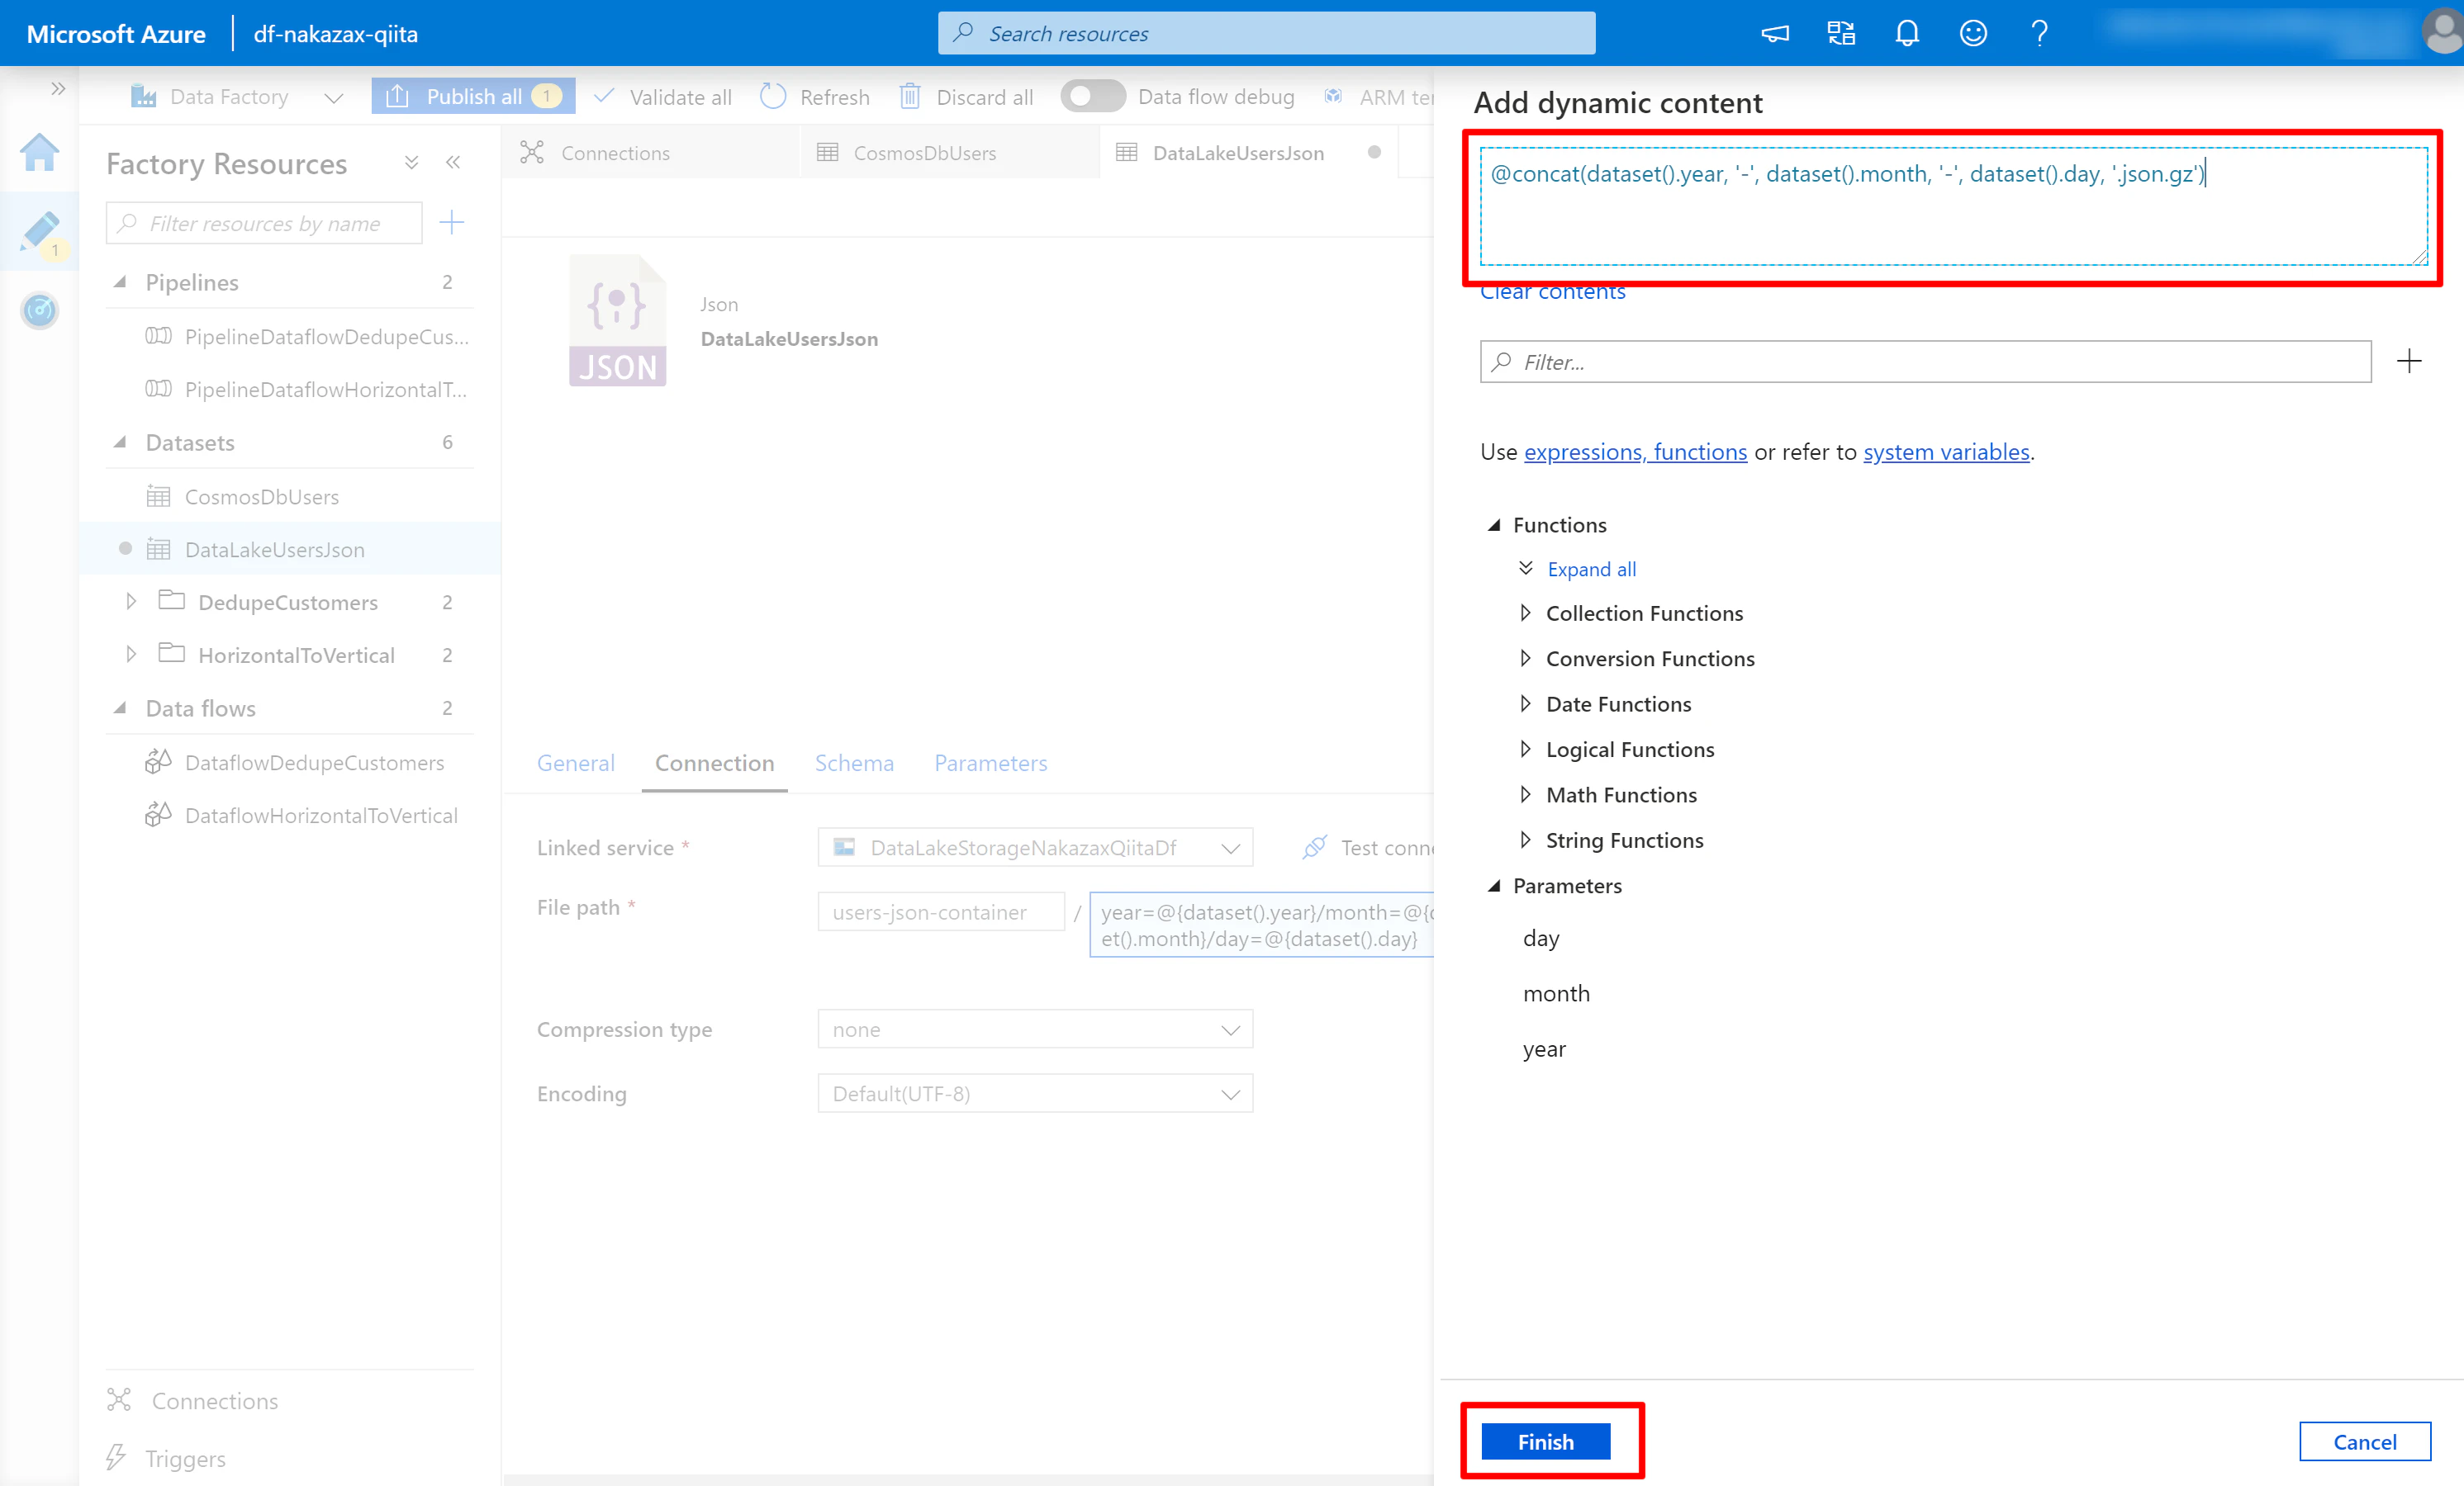The image size is (2464, 1486).
Task: Collapse the Data flows tree group
Action: [120, 708]
